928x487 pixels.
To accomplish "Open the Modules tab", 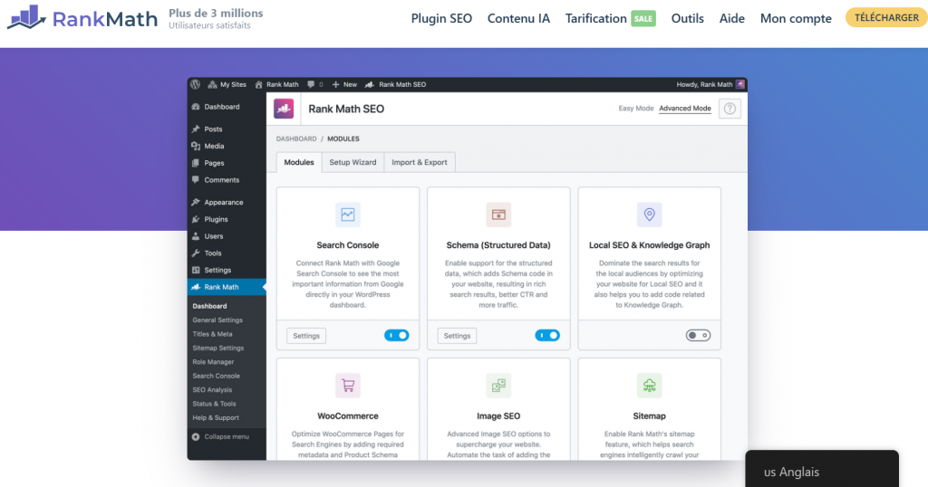I will pos(299,163).
